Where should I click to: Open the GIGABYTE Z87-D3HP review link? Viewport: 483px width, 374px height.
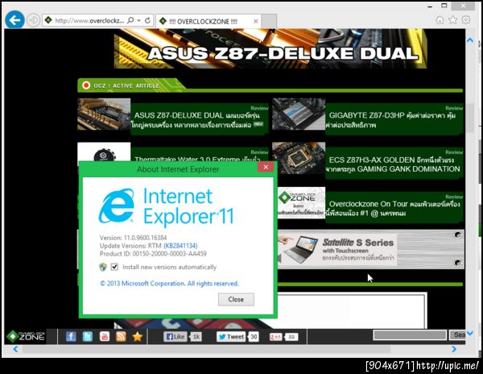(391, 120)
